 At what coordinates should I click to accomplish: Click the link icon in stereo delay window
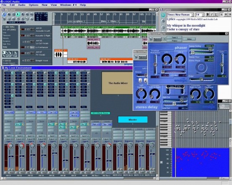pyautogui.click(x=136, y=57)
